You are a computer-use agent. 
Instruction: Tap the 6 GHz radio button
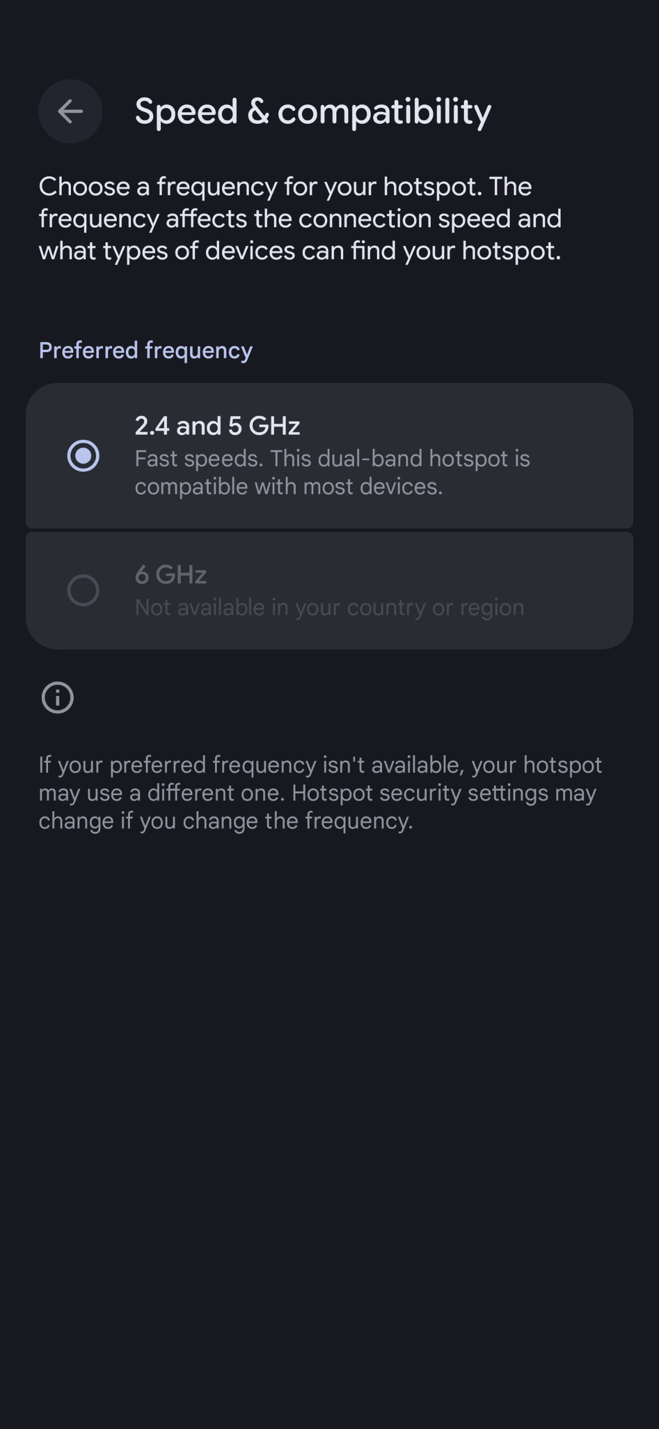[85, 589]
